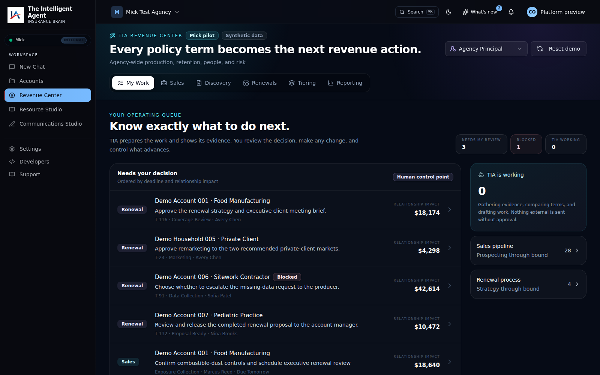Click the Support book icon

(12, 174)
